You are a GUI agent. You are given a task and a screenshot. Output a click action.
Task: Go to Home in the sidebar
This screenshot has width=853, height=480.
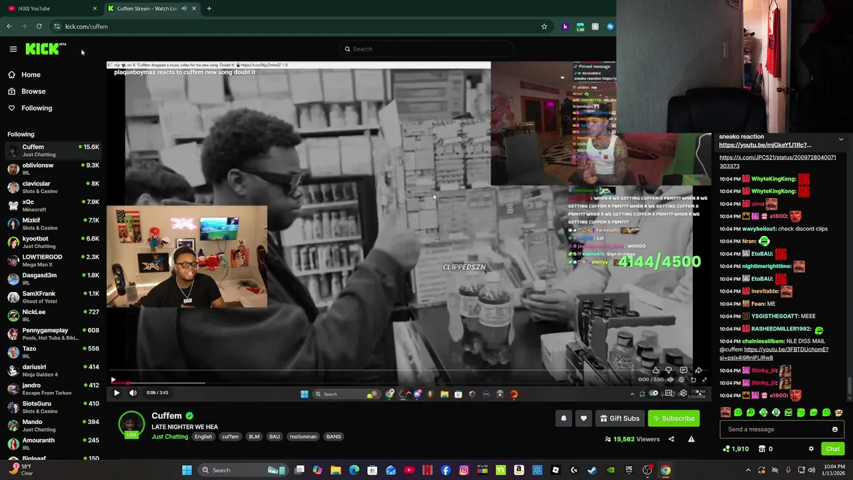[x=31, y=75]
